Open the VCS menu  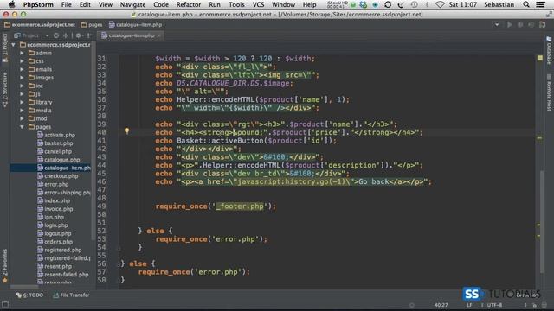[x=258, y=4]
